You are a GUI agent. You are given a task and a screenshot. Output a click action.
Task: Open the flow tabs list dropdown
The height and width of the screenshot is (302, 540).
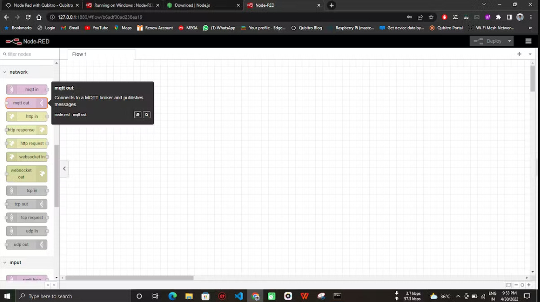click(x=530, y=54)
